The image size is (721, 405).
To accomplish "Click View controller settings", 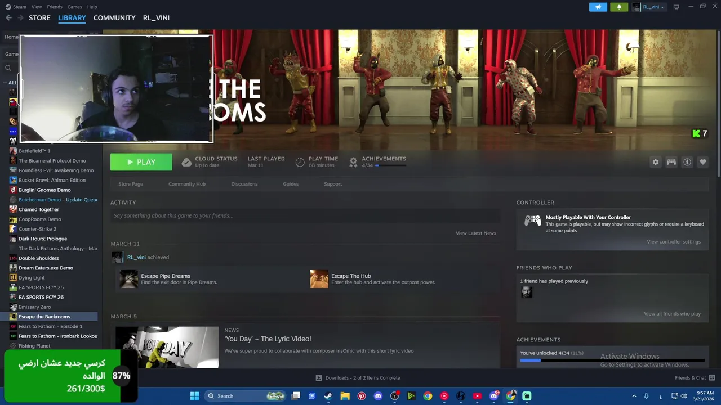I will [x=674, y=242].
